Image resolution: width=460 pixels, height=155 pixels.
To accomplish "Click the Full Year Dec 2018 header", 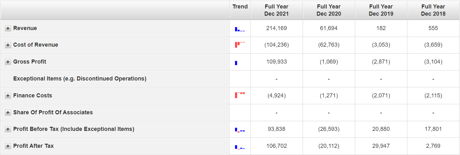I will coord(433,10).
